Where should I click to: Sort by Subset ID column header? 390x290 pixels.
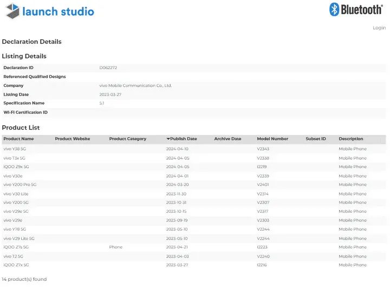click(x=316, y=139)
